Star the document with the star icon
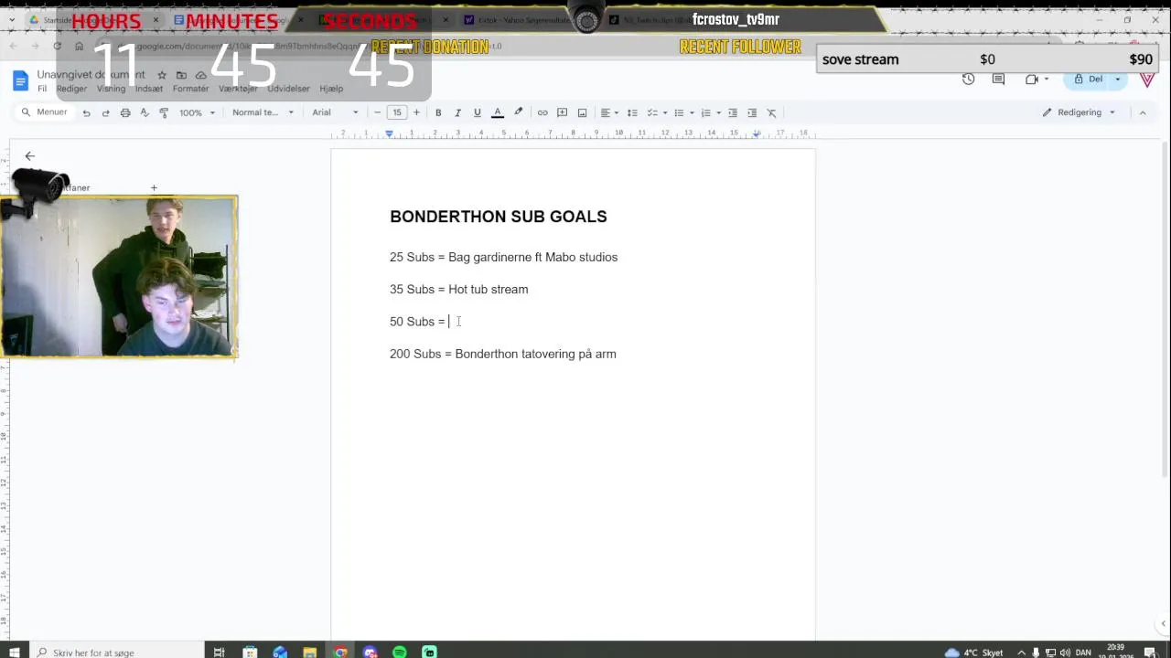 coord(162,75)
